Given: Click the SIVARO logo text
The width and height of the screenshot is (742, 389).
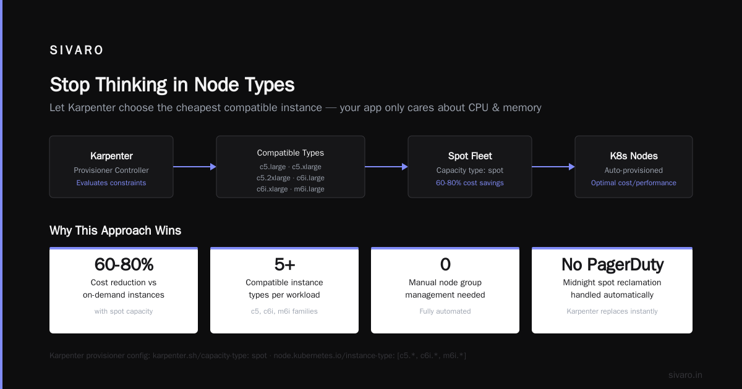Looking at the screenshot, I should [77, 51].
